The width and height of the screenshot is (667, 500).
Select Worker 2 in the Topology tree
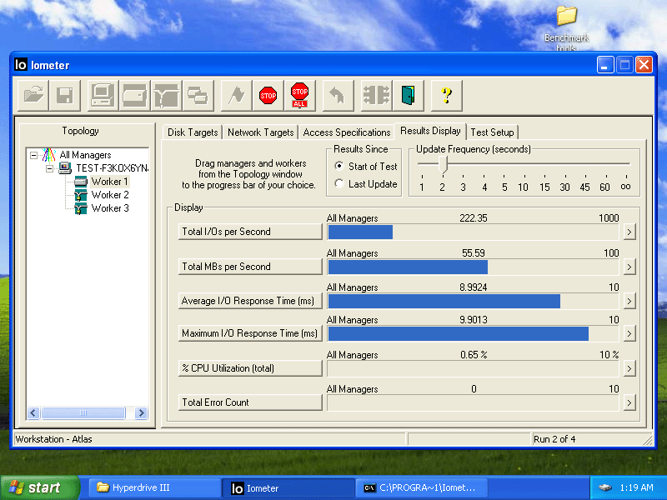110,195
